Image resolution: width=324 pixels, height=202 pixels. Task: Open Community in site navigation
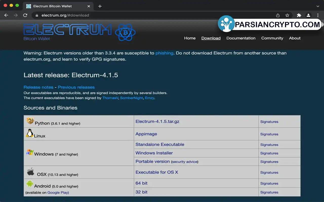pyautogui.click(x=272, y=38)
